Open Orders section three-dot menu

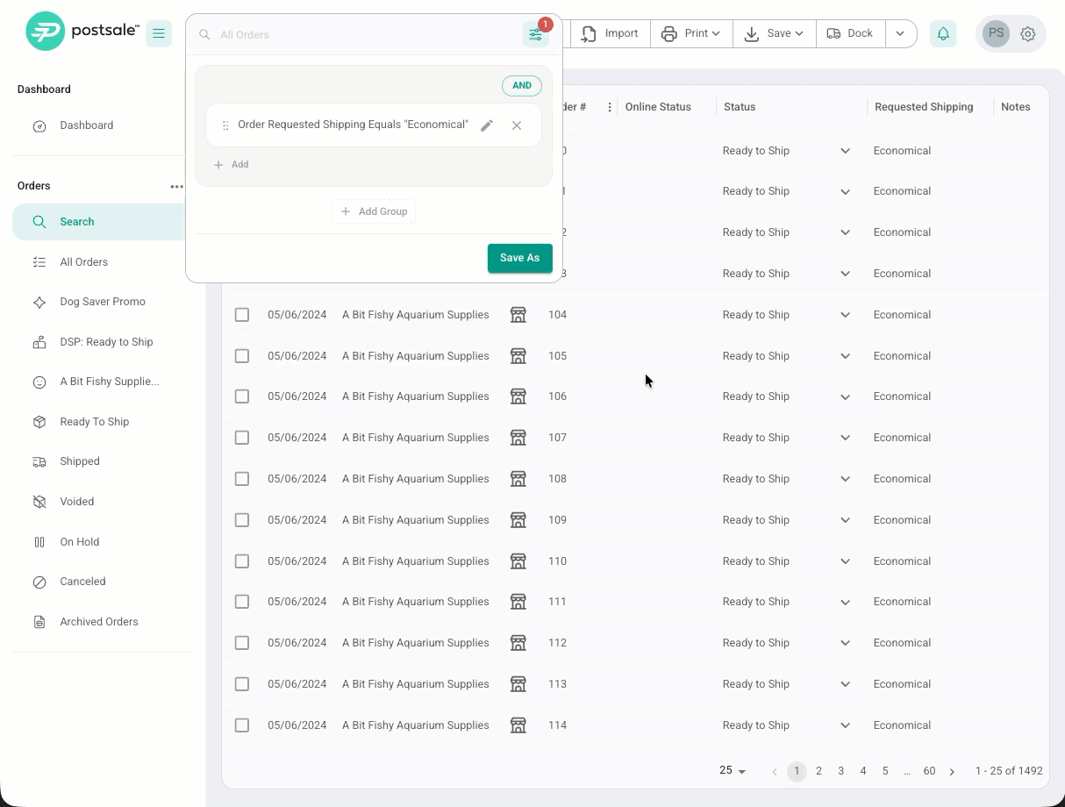tap(177, 186)
